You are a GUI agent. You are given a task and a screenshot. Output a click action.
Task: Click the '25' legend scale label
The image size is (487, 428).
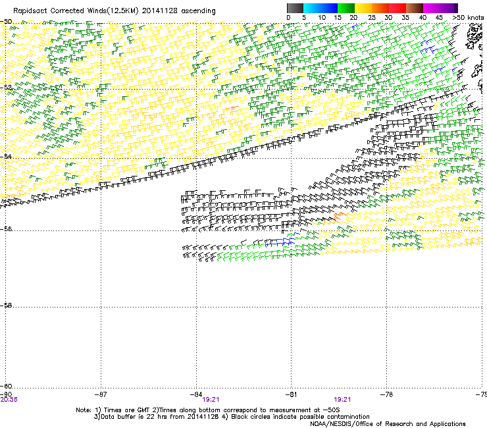coord(372,18)
